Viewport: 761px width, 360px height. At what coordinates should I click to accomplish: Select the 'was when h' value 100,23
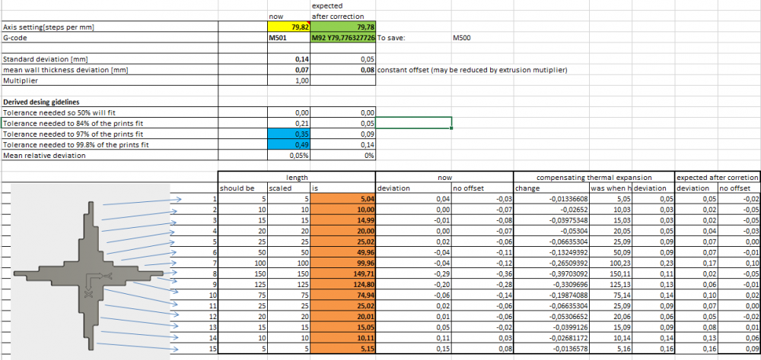coord(611,262)
